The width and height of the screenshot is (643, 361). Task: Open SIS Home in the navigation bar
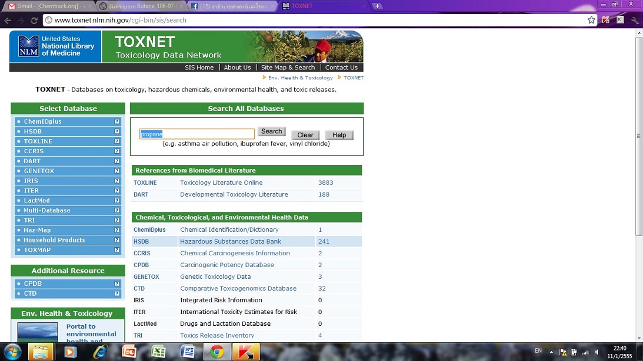(x=199, y=68)
